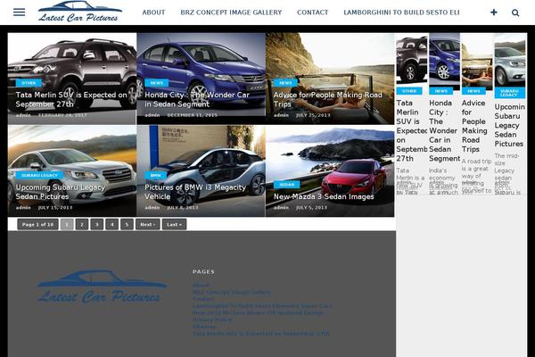This screenshot has height=357, width=535.
Task: Click the Next pagination button
Action: click(148, 224)
